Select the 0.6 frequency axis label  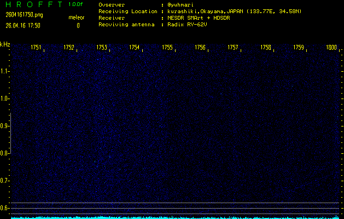5,208
